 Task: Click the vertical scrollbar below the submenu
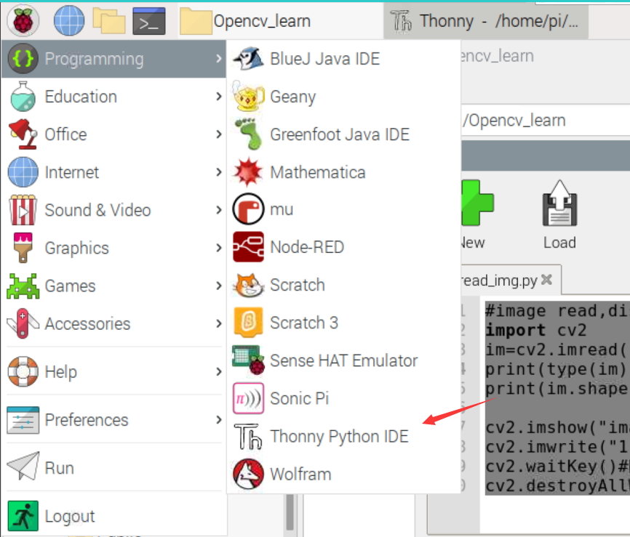coord(290,513)
